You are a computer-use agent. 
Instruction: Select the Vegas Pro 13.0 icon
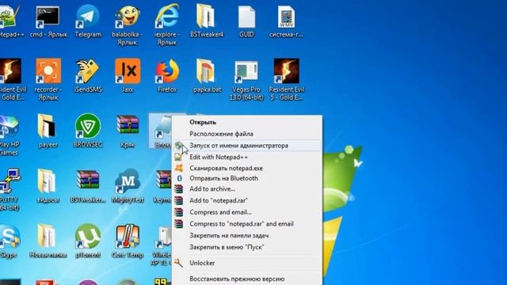(x=246, y=71)
